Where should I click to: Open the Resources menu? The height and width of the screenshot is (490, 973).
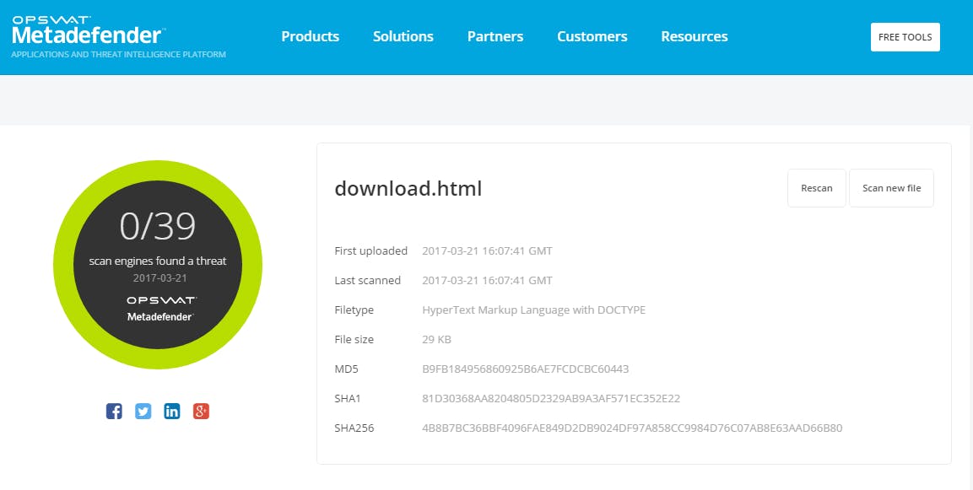click(x=694, y=36)
